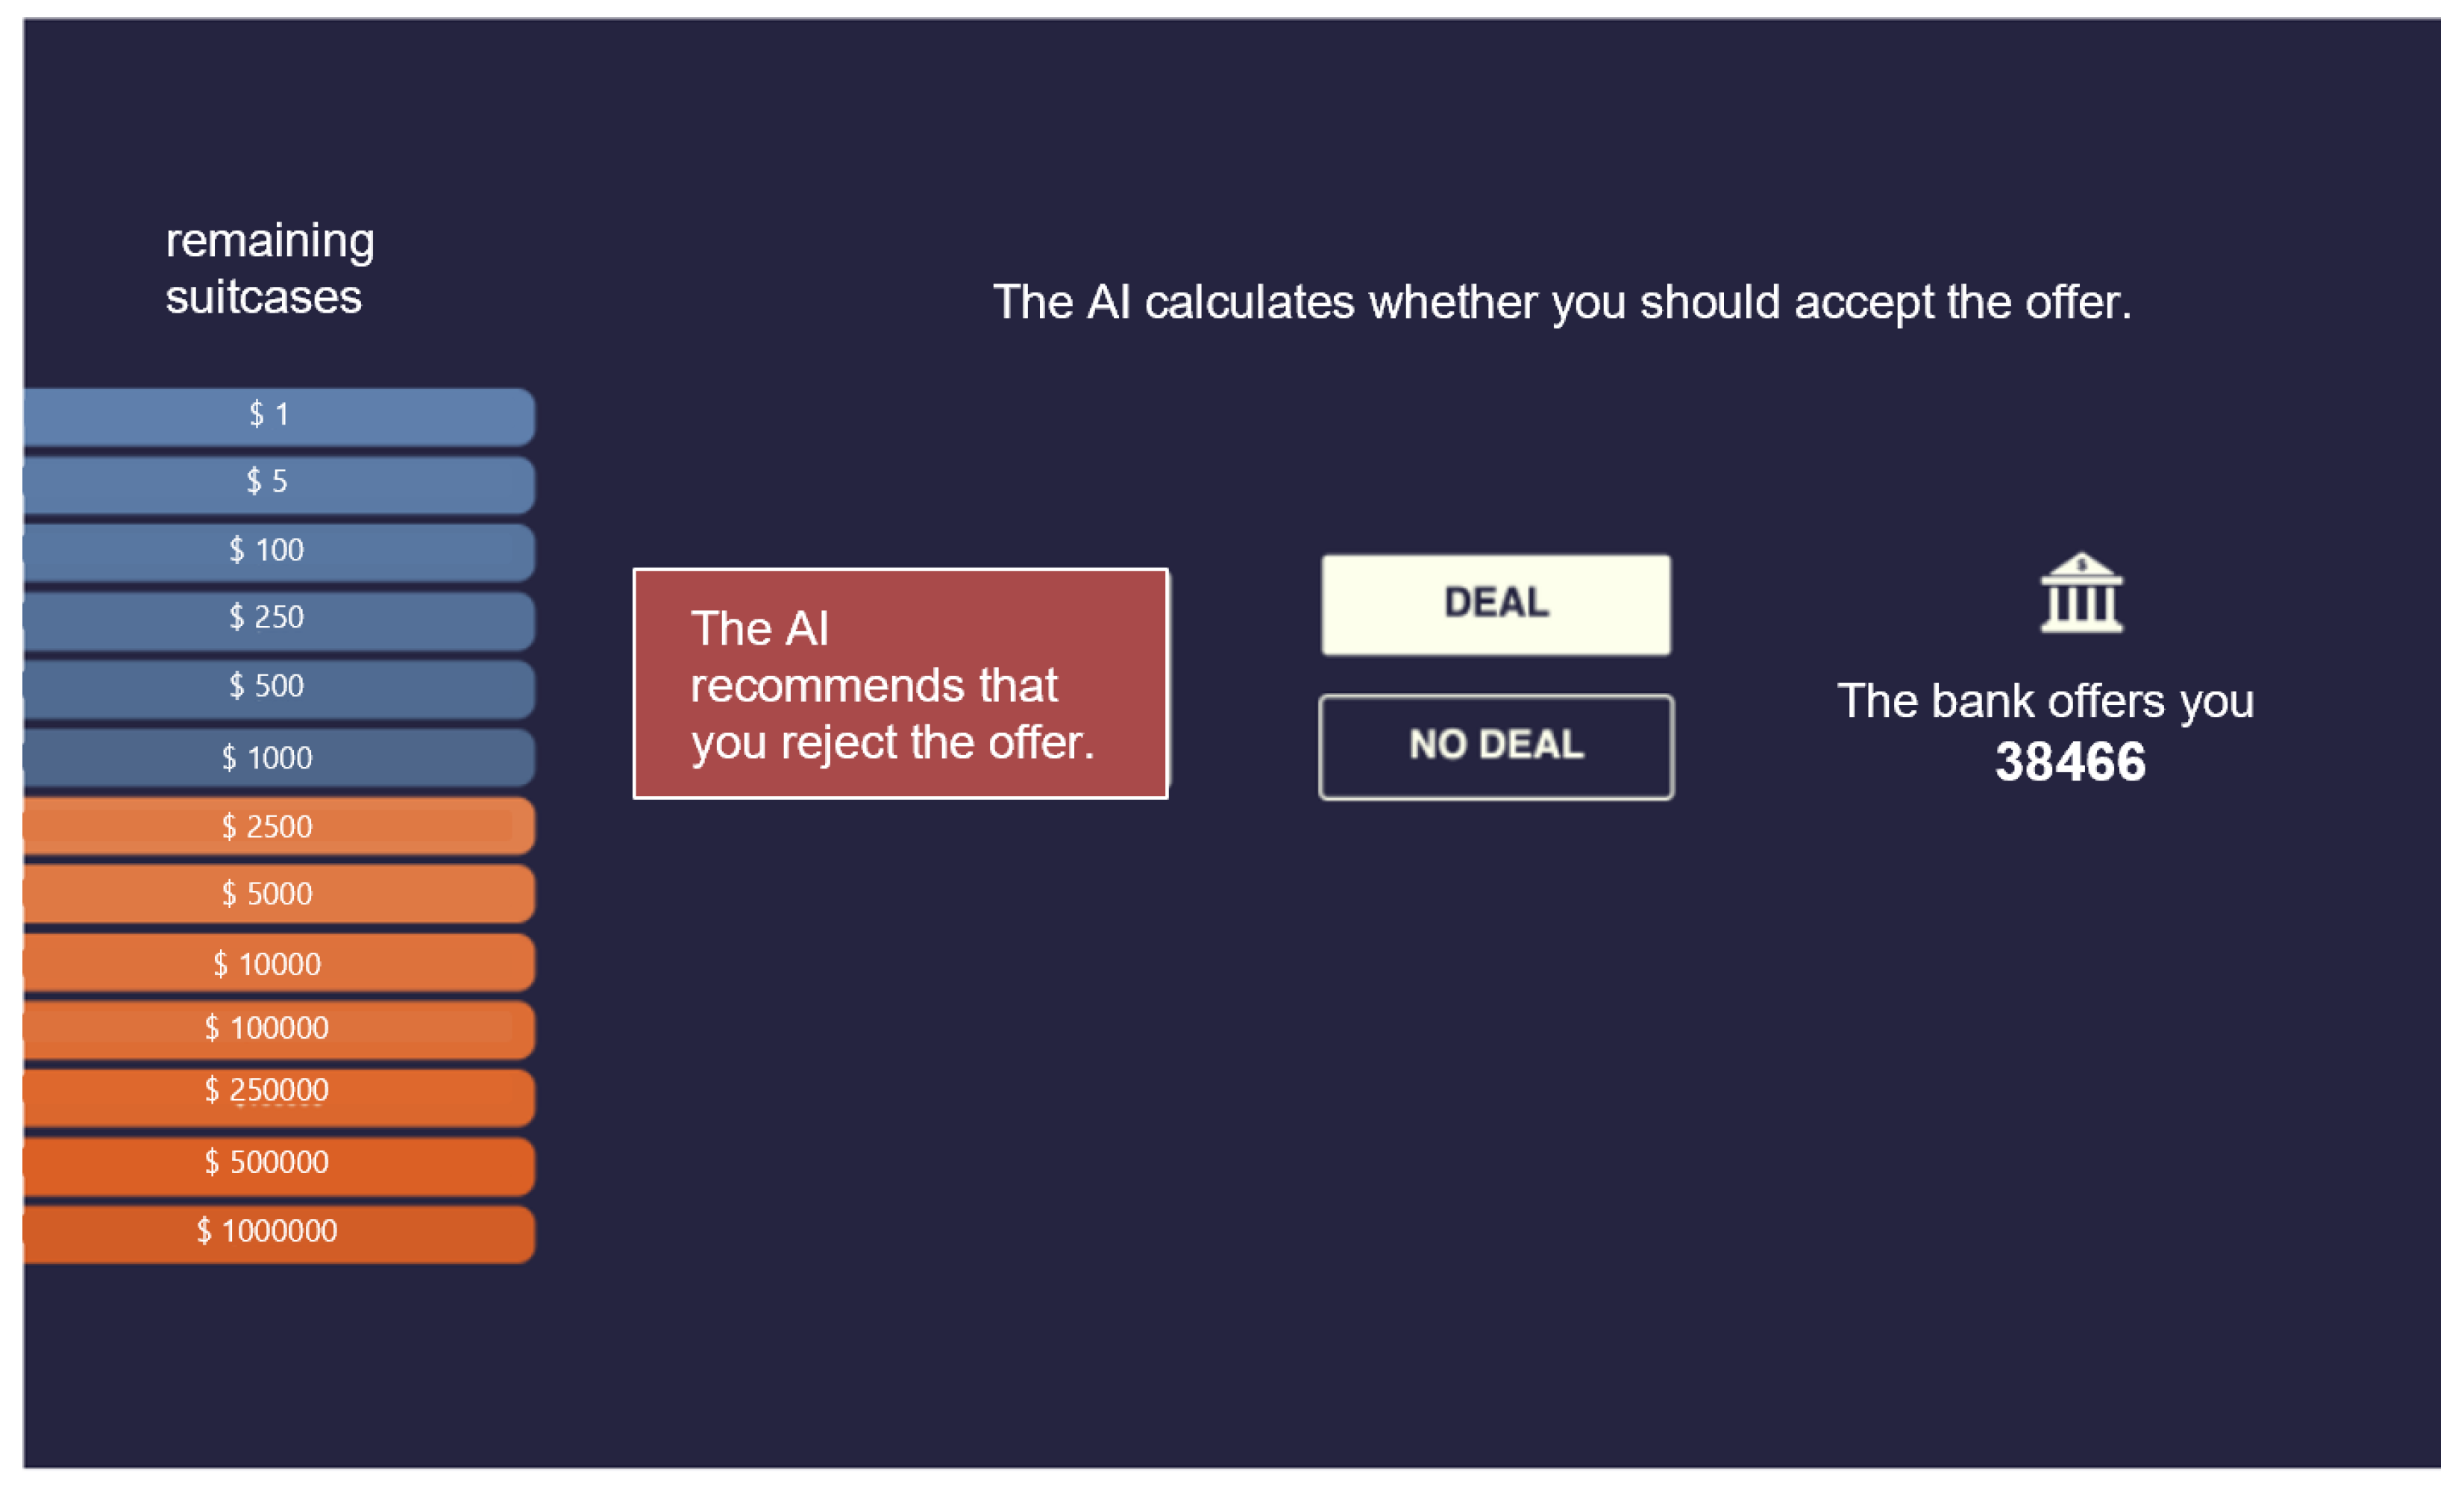2464x1490 pixels.
Task: Select the $ 1 suitcase
Action: tap(277, 415)
